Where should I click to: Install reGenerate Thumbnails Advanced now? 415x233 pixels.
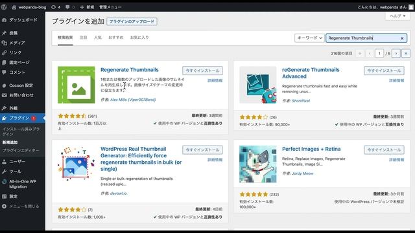tap(384, 71)
